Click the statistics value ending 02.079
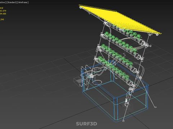173x129 pixels. [x=3, y=11]
